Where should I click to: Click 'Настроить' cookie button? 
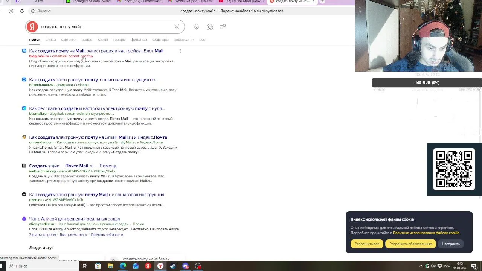450,244
